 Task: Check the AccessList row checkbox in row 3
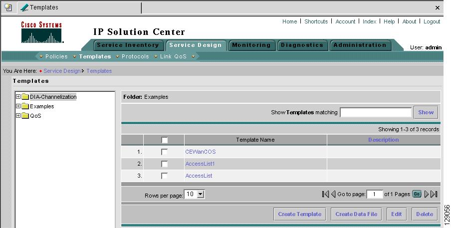point(164,176)
